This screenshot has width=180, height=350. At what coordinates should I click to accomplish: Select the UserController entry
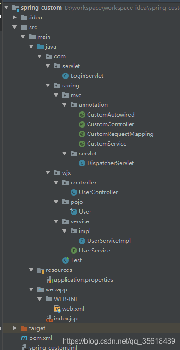[98, 192]
